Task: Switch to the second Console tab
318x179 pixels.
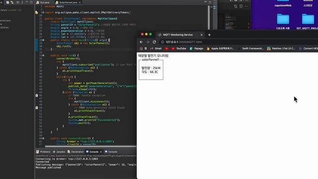Action: click(111, 152)
